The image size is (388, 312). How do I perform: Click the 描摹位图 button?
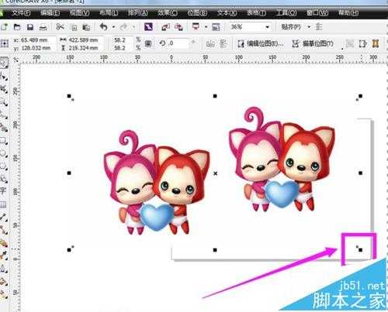pos(313,43)
